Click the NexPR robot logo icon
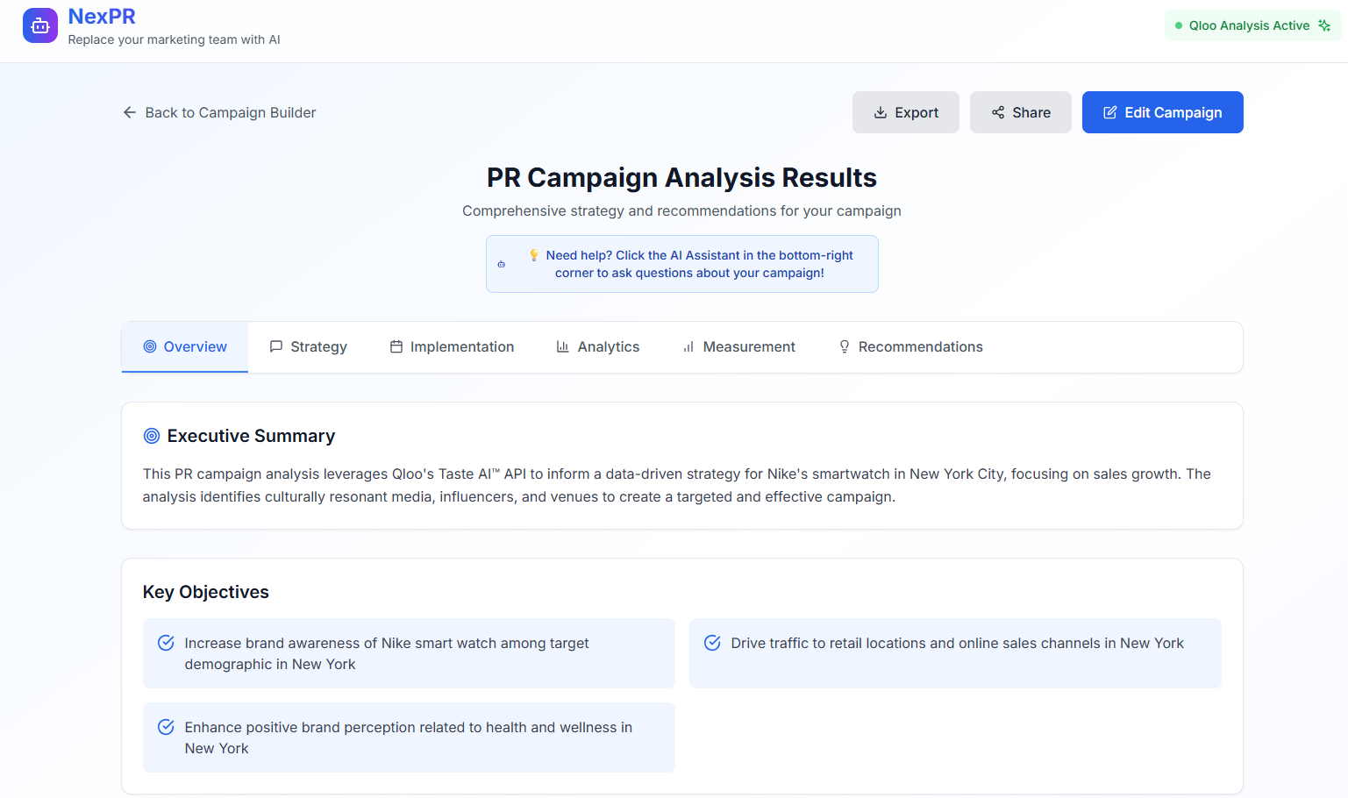 point(40,25)
